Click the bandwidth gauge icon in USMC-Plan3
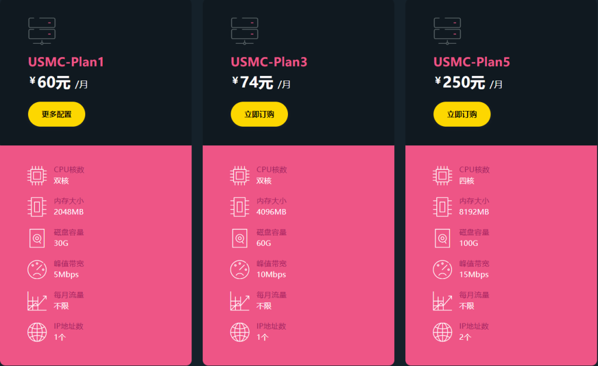This screenshot has height=366, width=598. click(x=239, y=269)
